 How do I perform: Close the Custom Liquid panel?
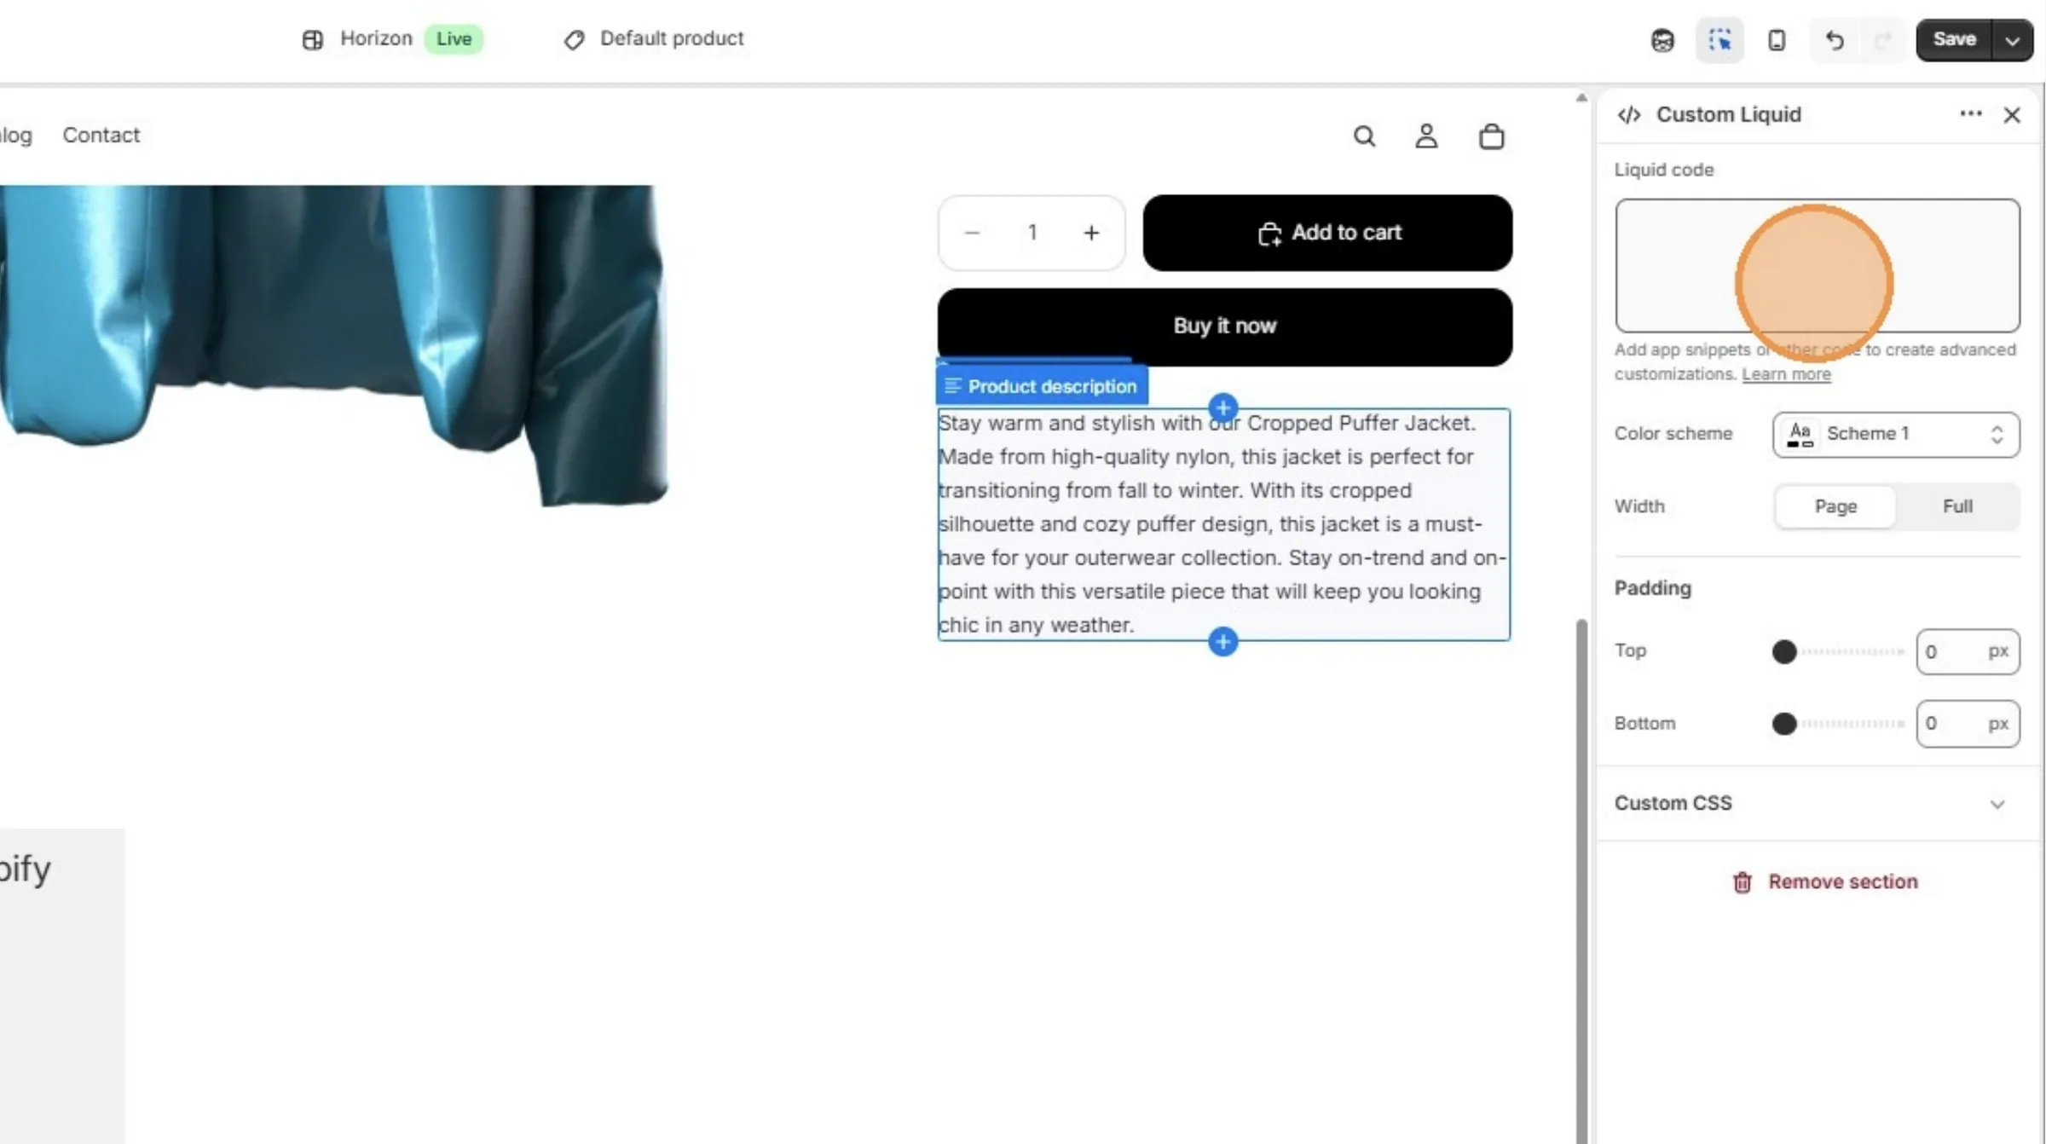coord(2012,114)
